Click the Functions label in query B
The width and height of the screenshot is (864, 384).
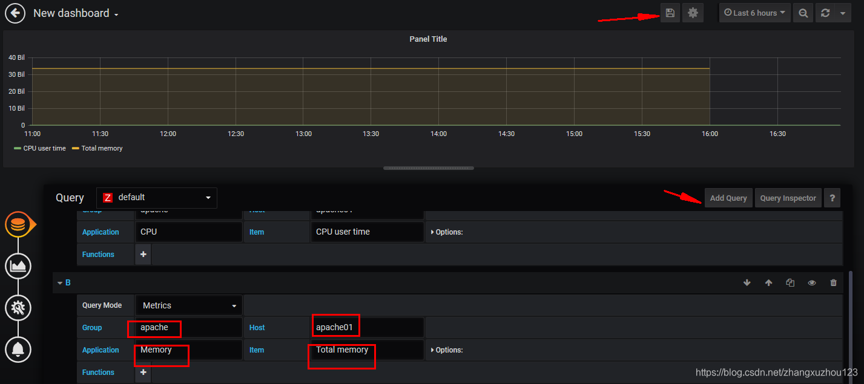[98, 373]
